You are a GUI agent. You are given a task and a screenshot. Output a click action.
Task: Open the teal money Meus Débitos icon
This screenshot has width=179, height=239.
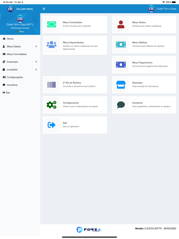[x=121, y=45]
